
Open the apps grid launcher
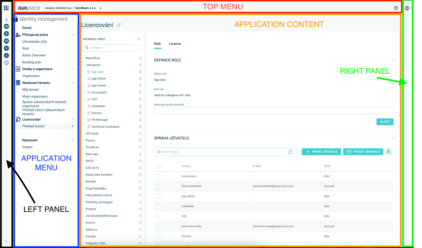[x=6, y=8]
